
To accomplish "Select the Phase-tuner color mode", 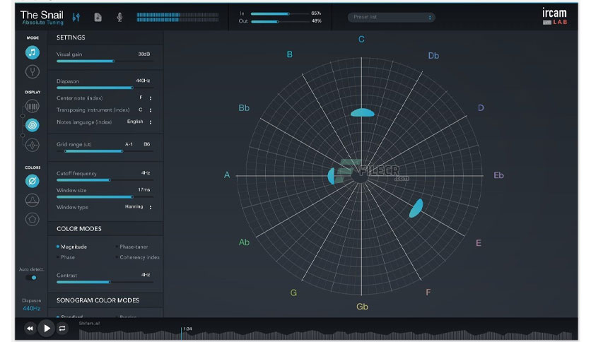I will pos(131,247).
